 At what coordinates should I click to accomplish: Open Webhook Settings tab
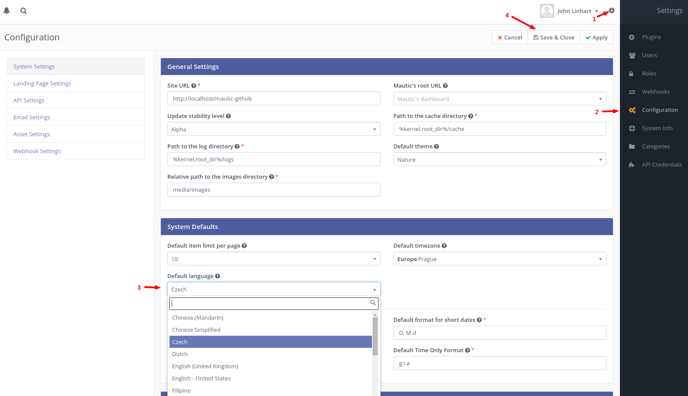(75, 151)
